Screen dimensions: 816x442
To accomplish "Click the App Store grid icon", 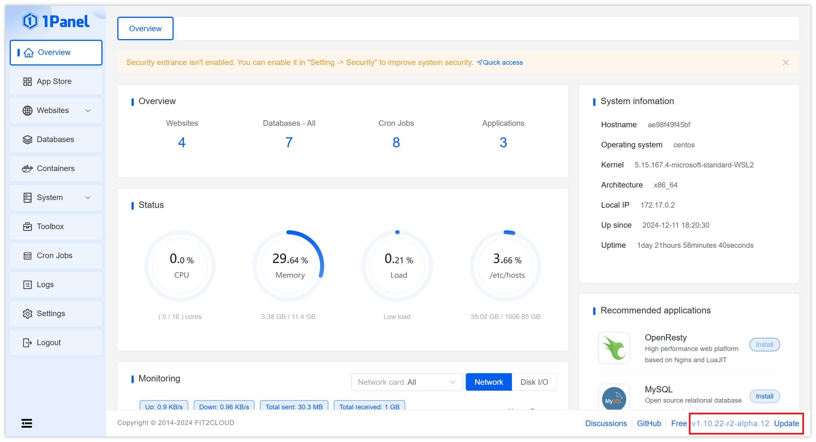I will 27,82.
